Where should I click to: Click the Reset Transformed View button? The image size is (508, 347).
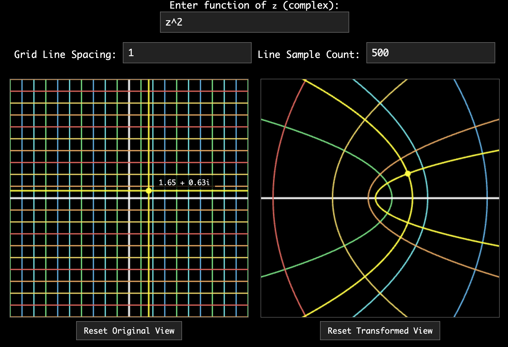pos(380,331)
